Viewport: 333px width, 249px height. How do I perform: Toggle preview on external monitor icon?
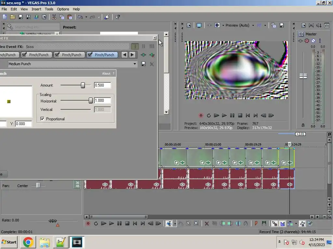[x=199, y=25]
